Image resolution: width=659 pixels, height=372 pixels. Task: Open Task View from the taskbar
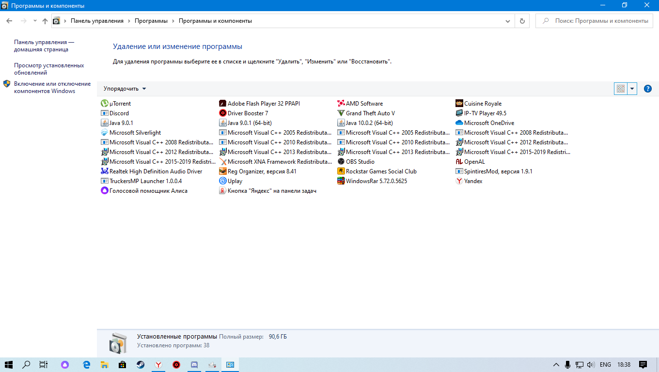click(44, 365)
